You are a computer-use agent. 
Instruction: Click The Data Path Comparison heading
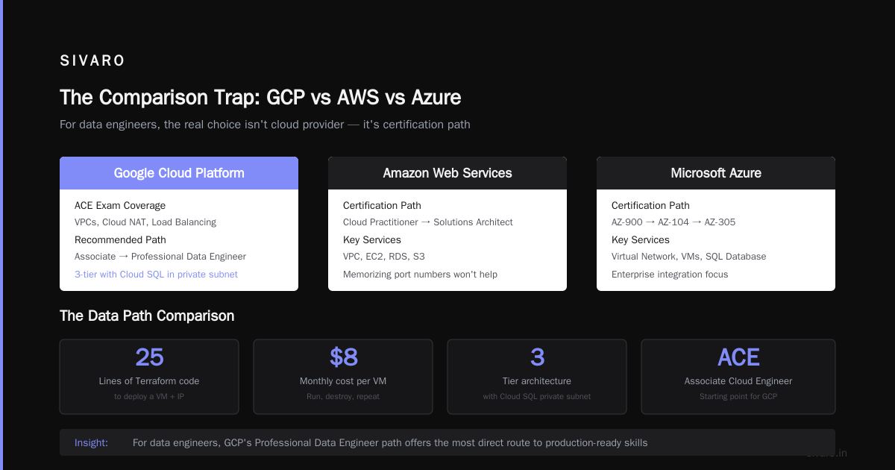(147, 316)
